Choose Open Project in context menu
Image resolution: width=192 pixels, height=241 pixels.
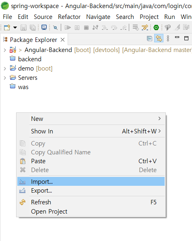pyautogui.click(x=91, y=212)
